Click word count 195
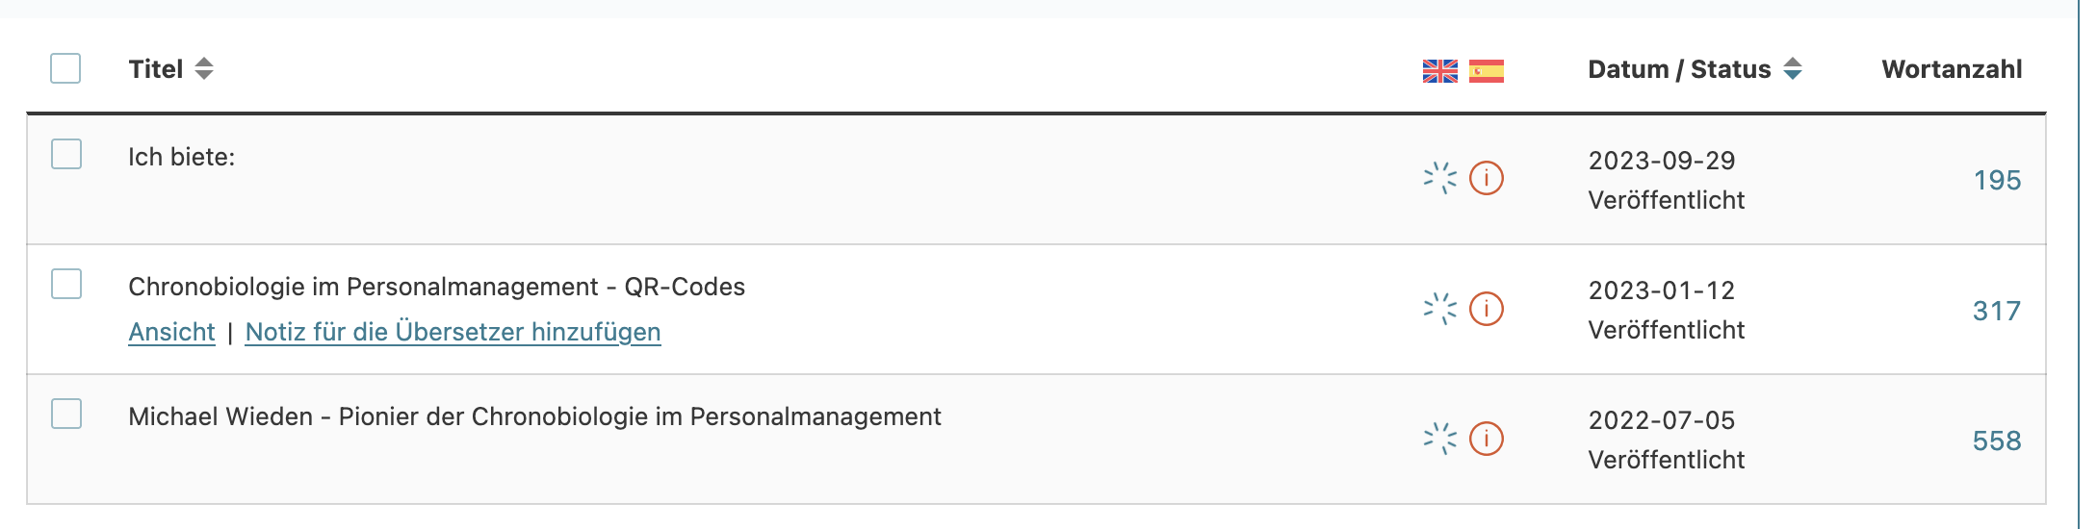2097x529 pixels. [x=1997, y=180]
